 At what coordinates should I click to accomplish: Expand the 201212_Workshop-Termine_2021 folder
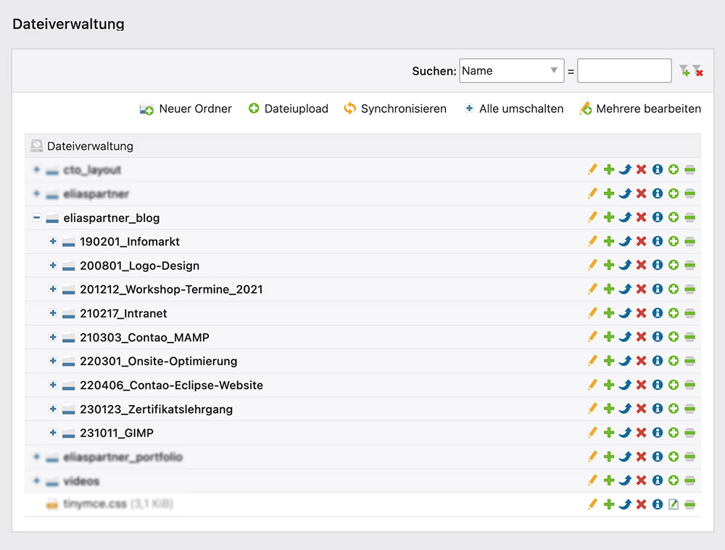[x=53, y=289]
